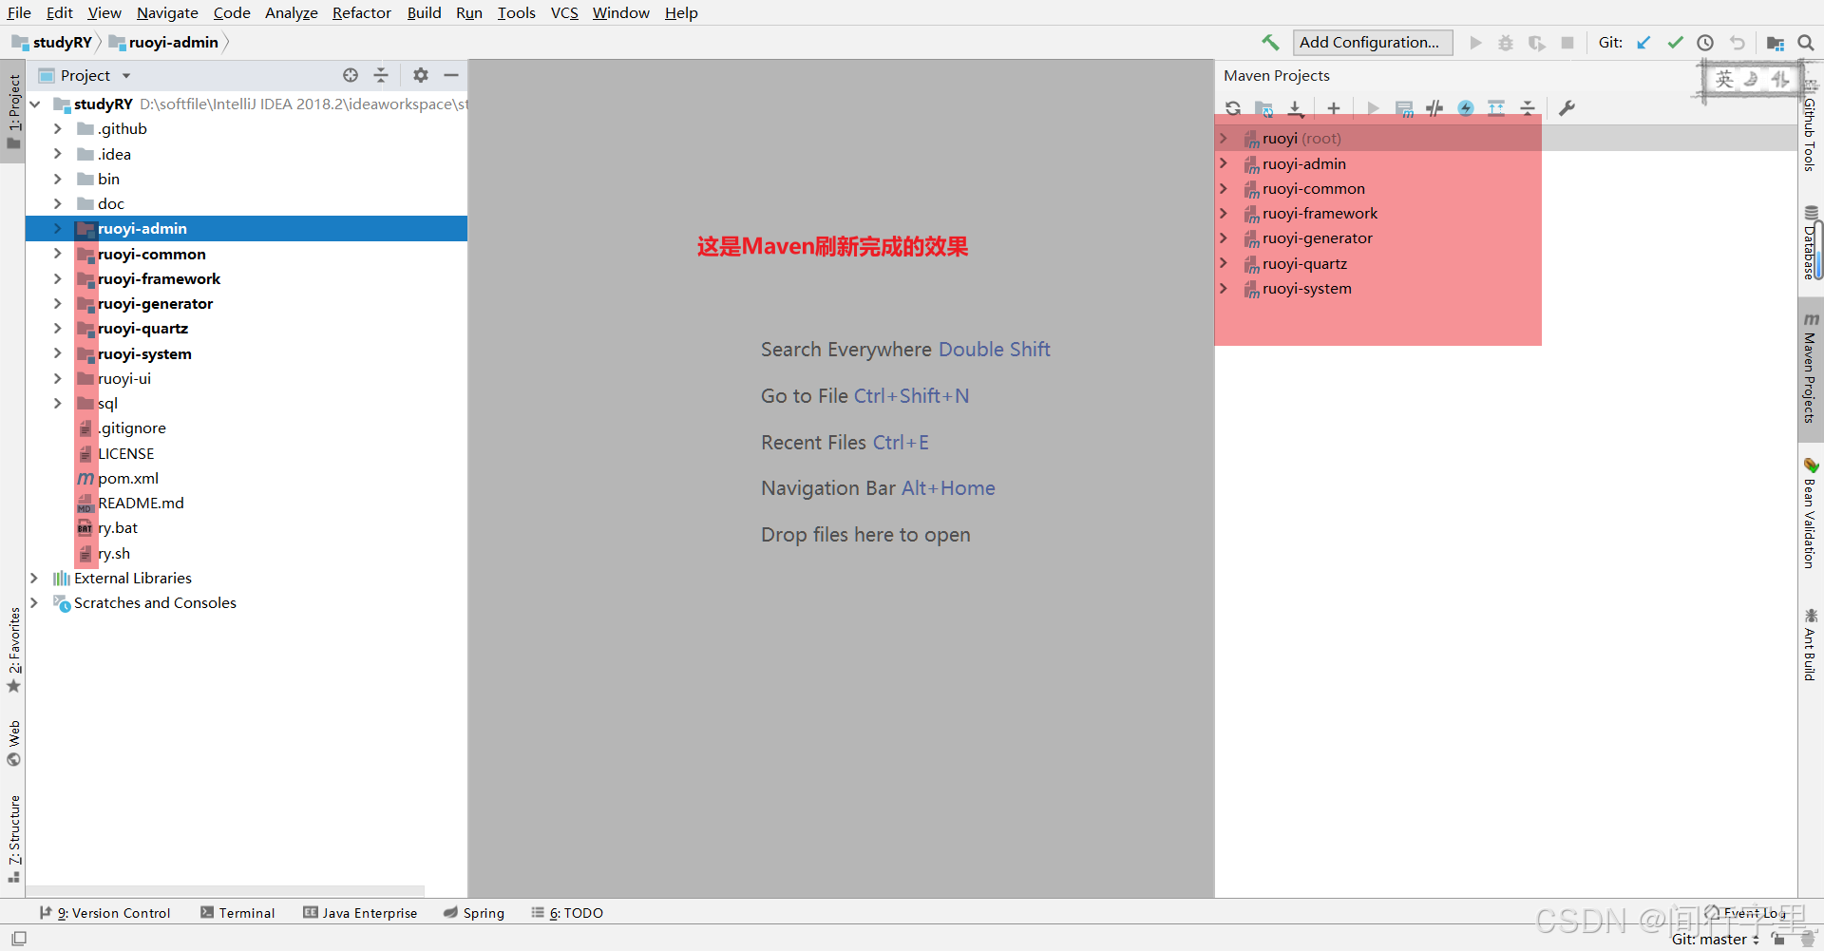Click the Stop square icon
This screenshot has height=951, width=1824.
point(1567,43)
